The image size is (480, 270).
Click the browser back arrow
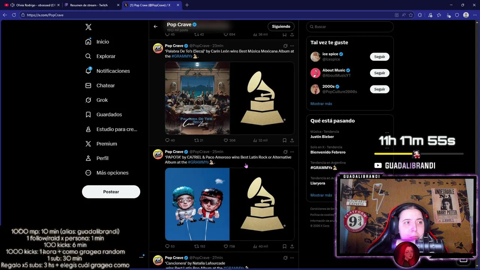click(x=5, y=15)
